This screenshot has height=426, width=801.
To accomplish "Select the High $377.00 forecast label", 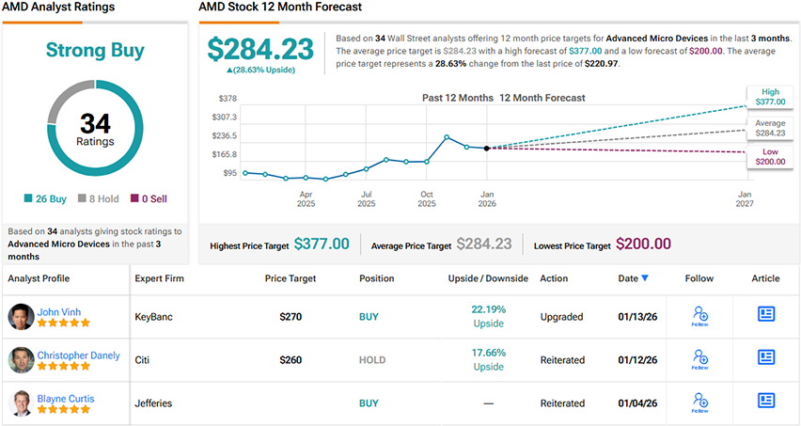I will coord(769,98).
